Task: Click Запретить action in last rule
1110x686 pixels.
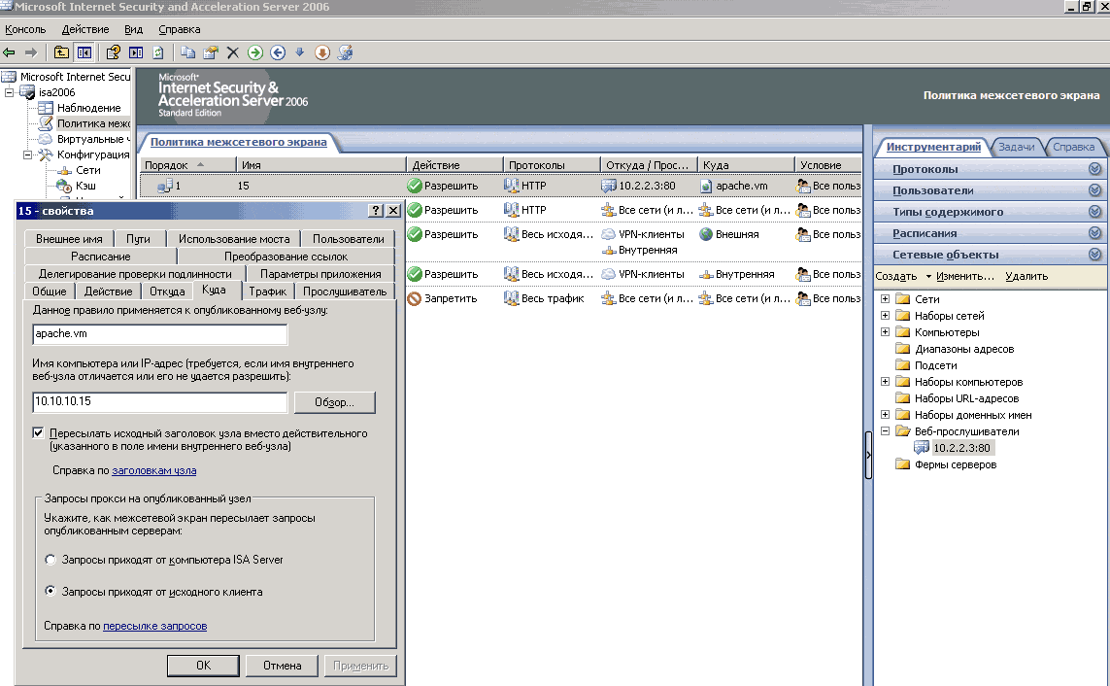Action: click(451, 298)
